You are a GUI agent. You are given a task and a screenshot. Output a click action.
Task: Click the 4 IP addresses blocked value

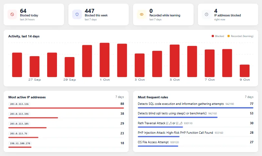click(216, 11)
